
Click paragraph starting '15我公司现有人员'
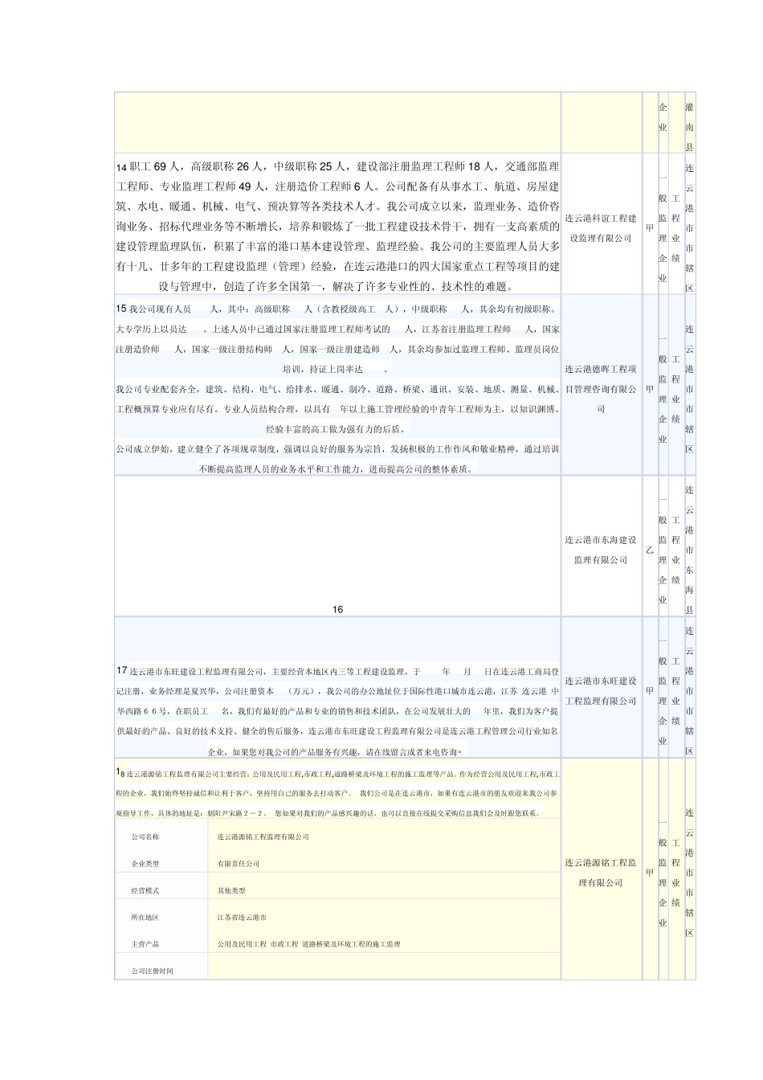337,338
